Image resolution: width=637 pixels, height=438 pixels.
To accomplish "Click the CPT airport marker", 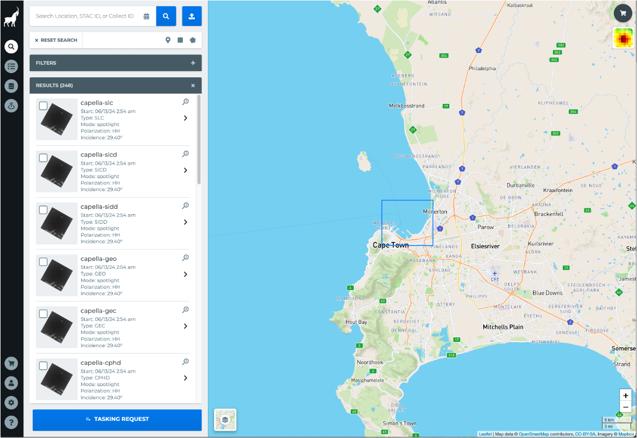I will point(495,275).
